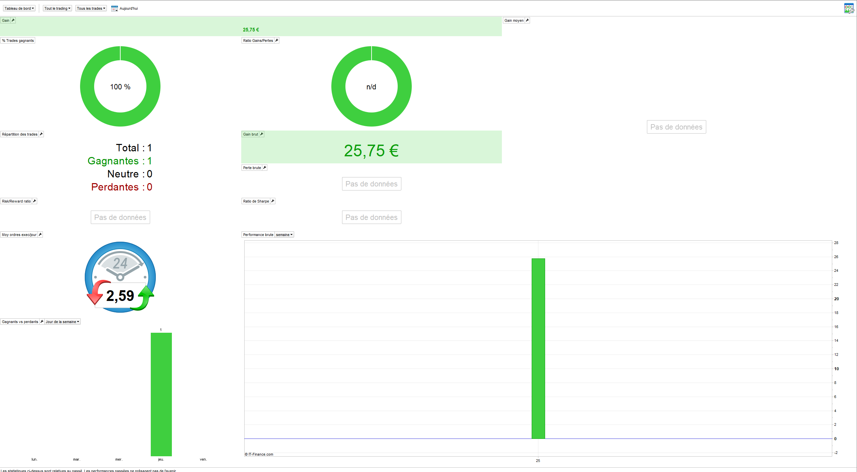Click the wrench icon next to Gain
The width and height of the screenshot is (857, 472).
coord(13,20)
